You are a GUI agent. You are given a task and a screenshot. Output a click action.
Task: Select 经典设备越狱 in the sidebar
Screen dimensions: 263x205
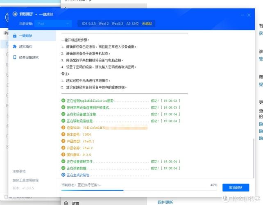pyautogui.click(x=32, y=57)
